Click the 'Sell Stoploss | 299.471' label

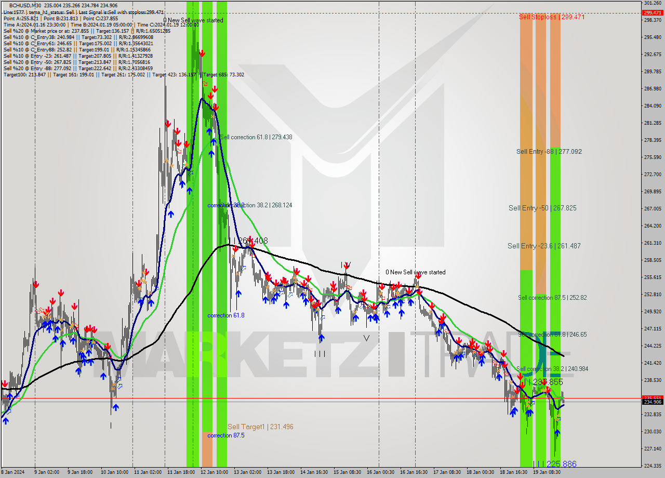552,17
